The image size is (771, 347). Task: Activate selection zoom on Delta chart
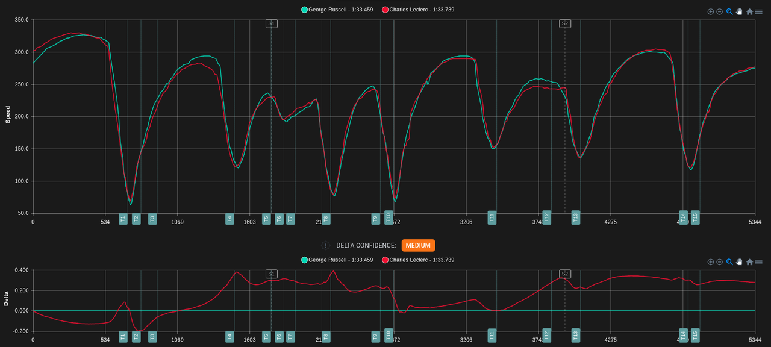pyautogui.click(x=729, y=262)
